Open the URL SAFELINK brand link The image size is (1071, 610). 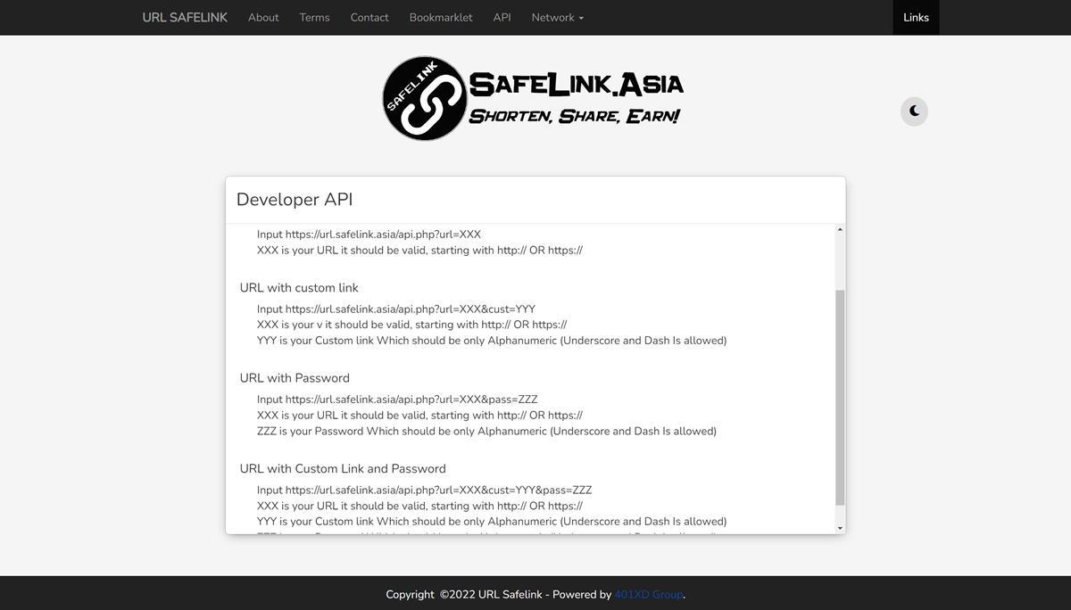click(185, 17)
